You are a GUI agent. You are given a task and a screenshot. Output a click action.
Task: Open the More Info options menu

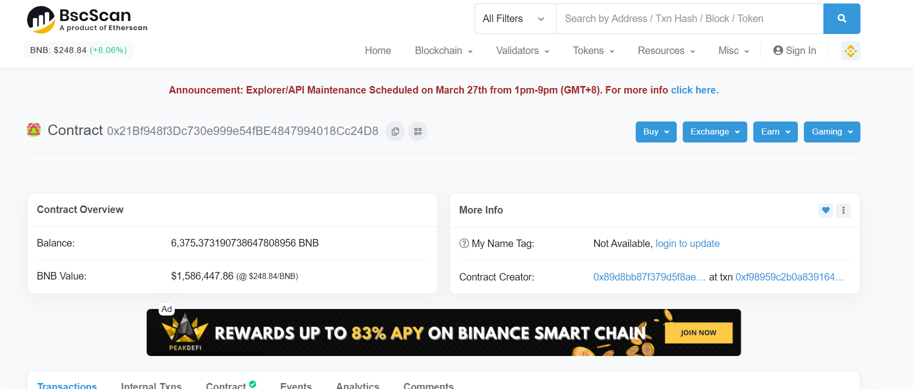click(x=843, y=210)
